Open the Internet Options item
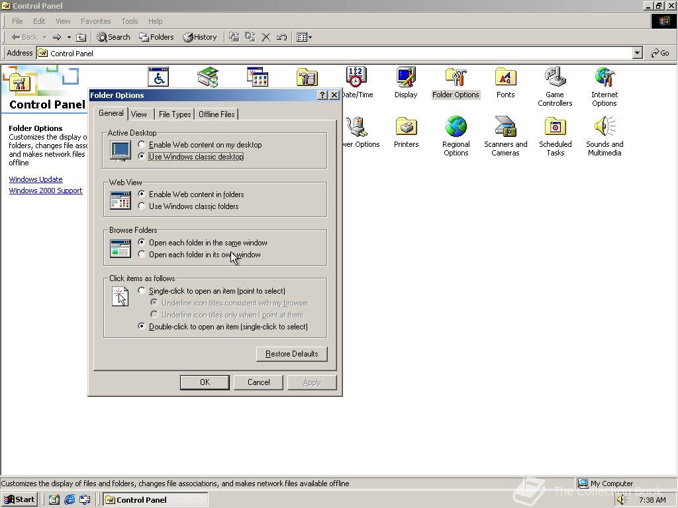Viewport: 678px width, 508px height. point(605,87)
